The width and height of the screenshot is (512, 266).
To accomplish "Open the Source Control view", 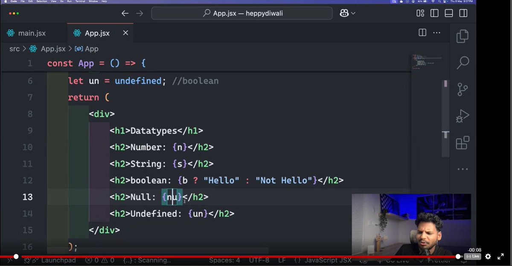I will (x=463, y=89).
